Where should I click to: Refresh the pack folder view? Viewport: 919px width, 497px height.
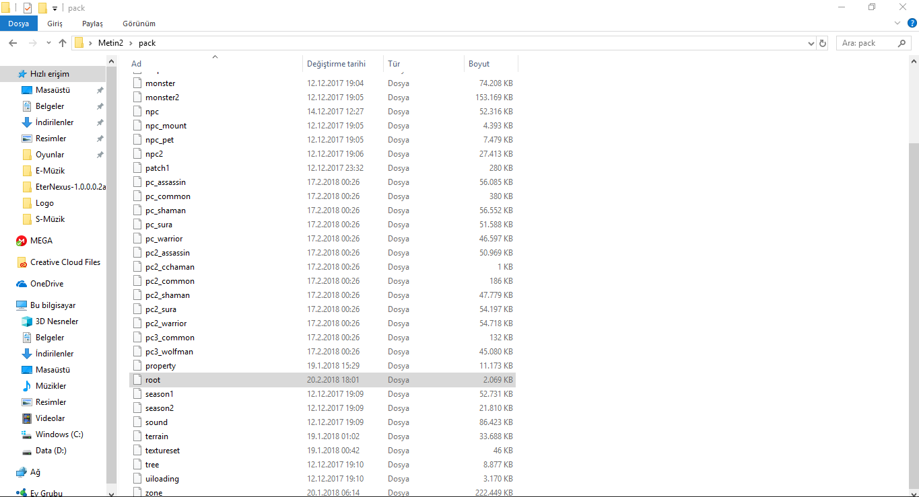point(822,43)
